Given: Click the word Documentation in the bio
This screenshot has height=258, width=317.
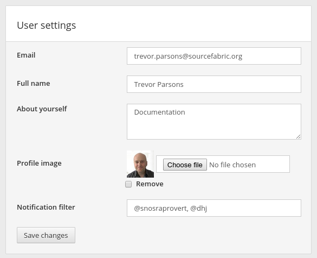Looking at the screenshot, I should (159, 112).
